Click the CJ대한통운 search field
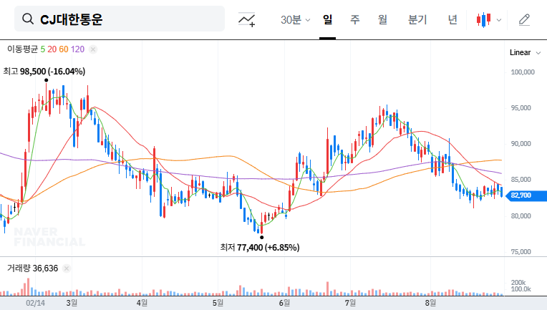 tap(120, 19)
